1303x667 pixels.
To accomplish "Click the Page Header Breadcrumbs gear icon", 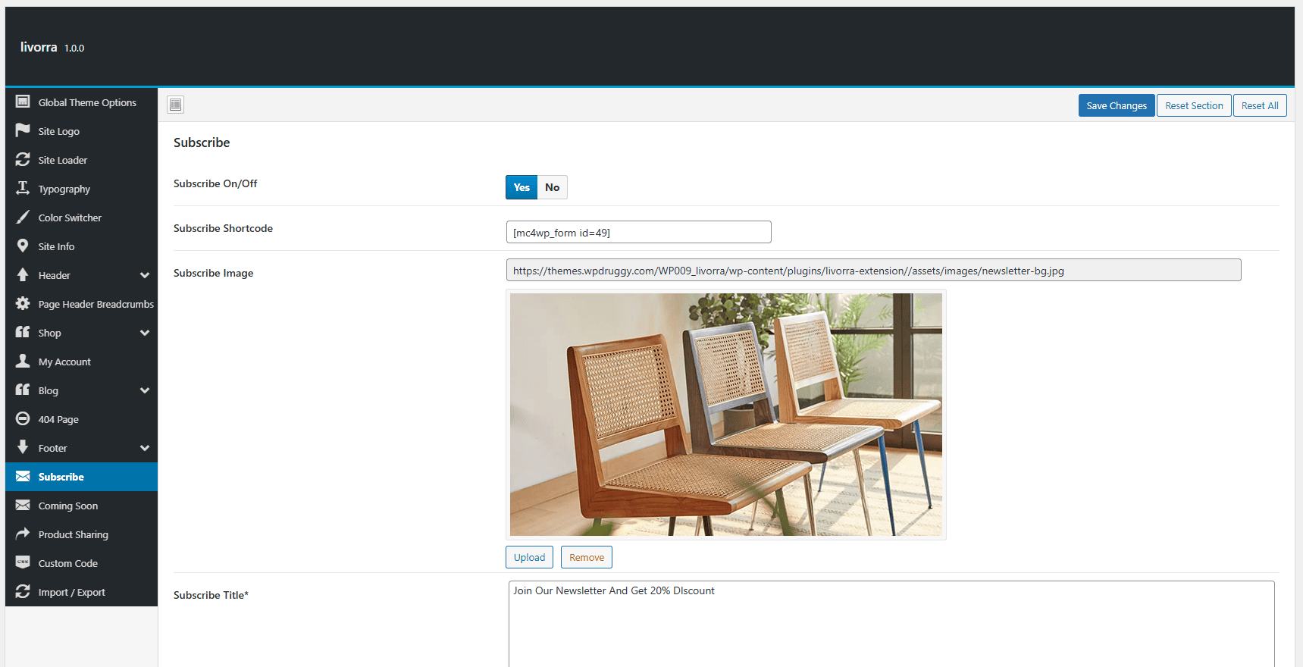I will pyautogui.click(x=23, y=303).
